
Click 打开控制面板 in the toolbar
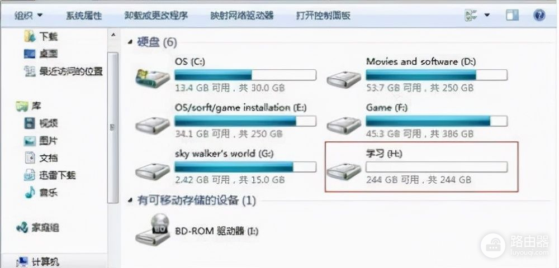(323, 16)
